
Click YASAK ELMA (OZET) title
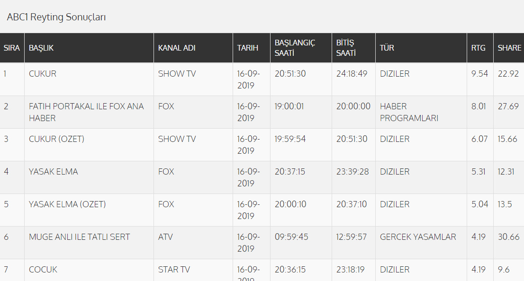67,204
